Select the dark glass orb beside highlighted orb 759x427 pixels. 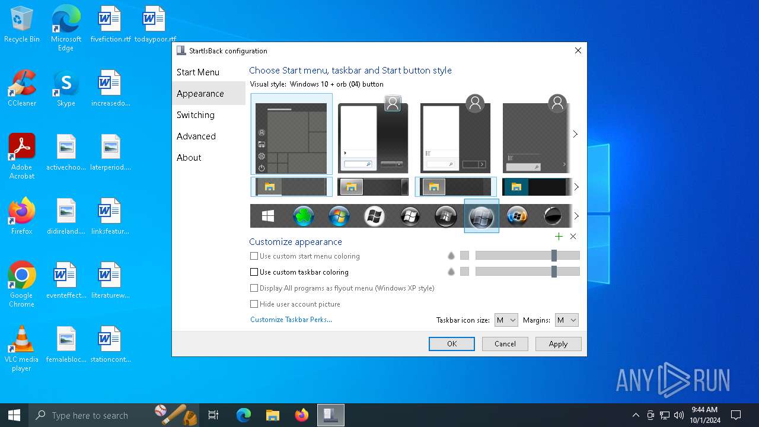coord(446,216)
